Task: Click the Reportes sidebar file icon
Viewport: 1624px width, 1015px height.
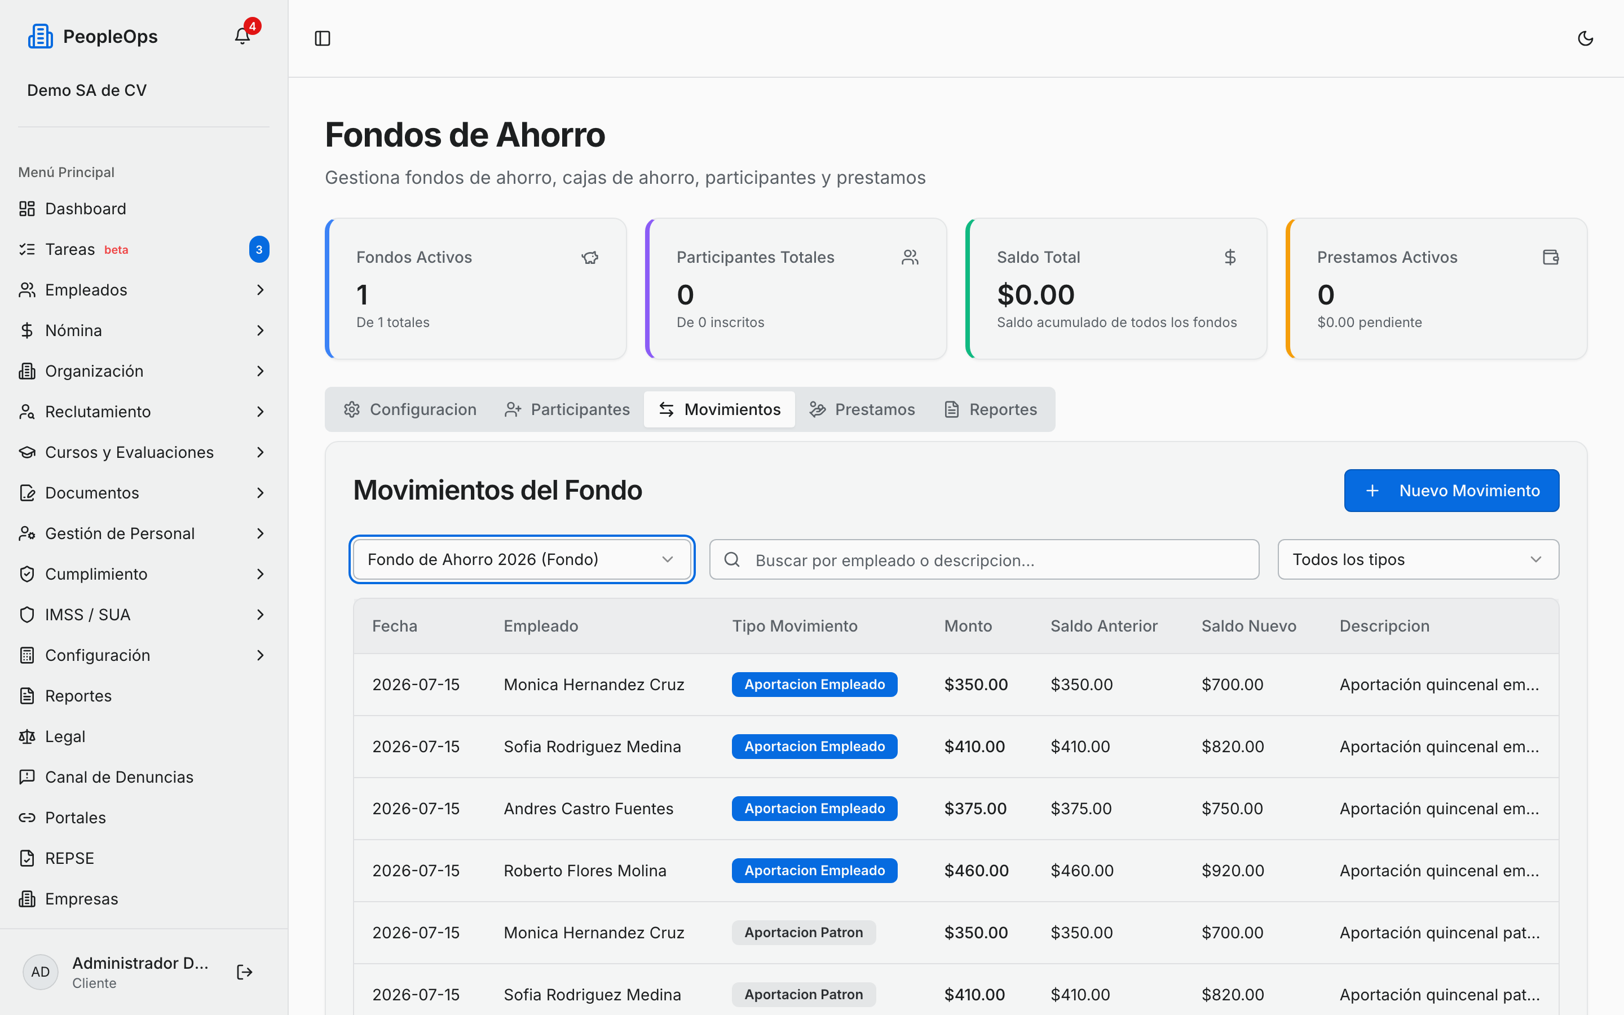Action: coord(27,695)
